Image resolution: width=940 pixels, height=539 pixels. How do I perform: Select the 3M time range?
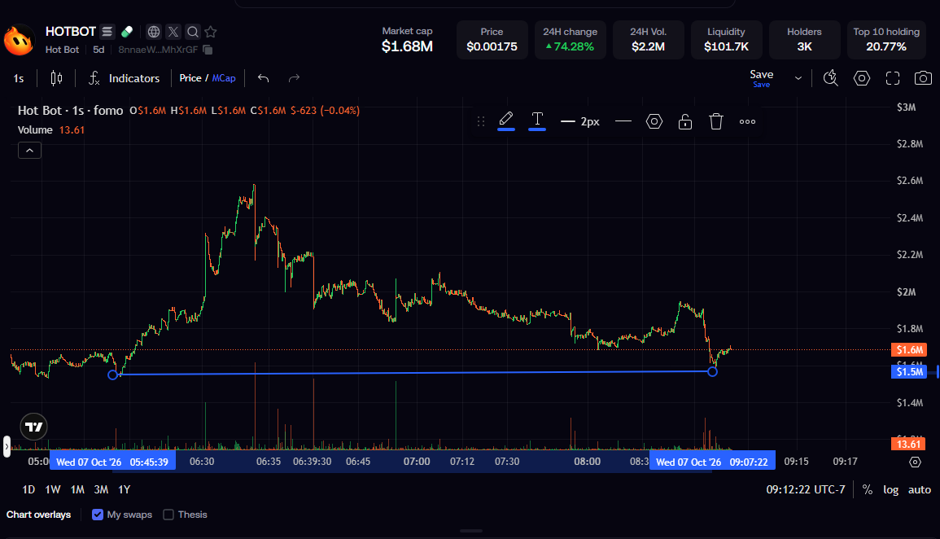tap(101, 490)
